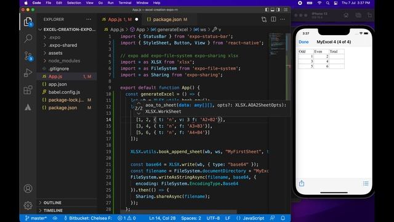
Task: Click master branch in status bar
Action: (36, 218)
